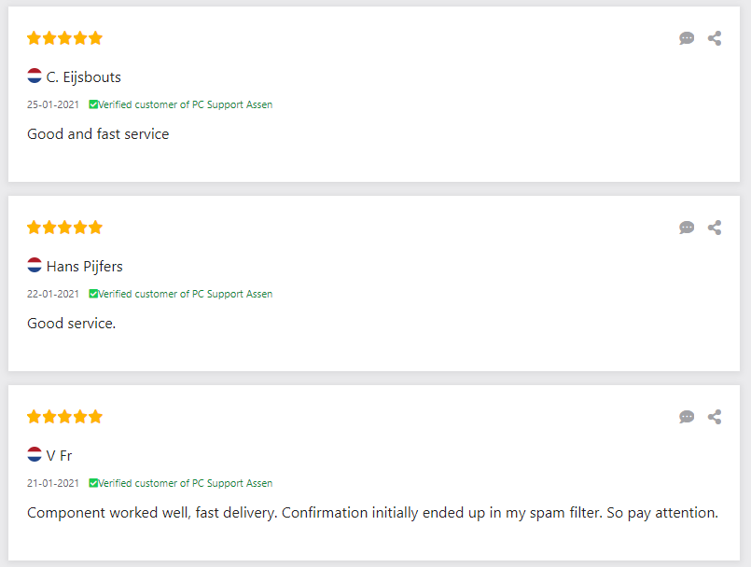
Task: Open reviewer name Hans Pijfers
Action: pos(85,267)
